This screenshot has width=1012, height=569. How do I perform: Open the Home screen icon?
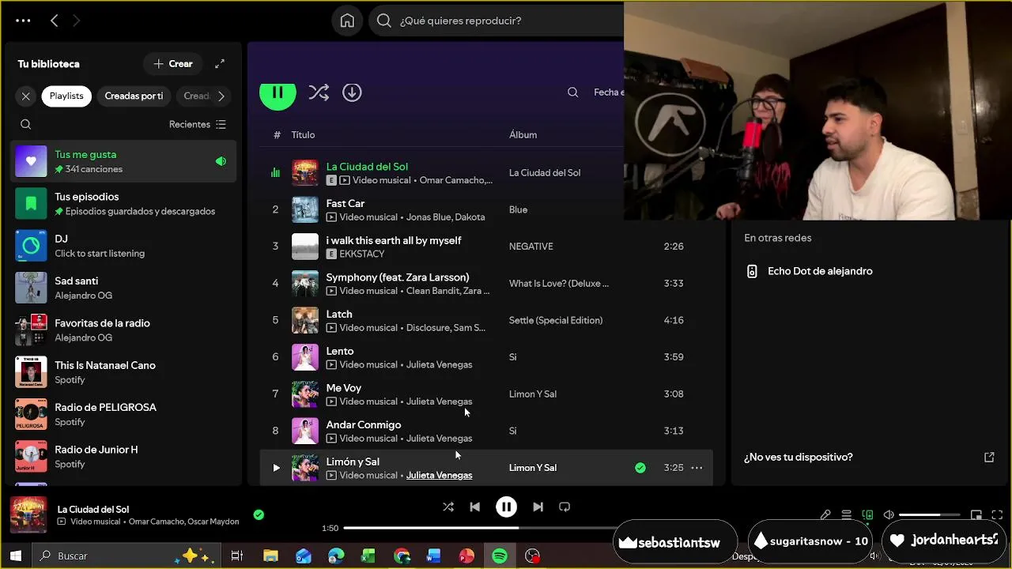[347, 21]
